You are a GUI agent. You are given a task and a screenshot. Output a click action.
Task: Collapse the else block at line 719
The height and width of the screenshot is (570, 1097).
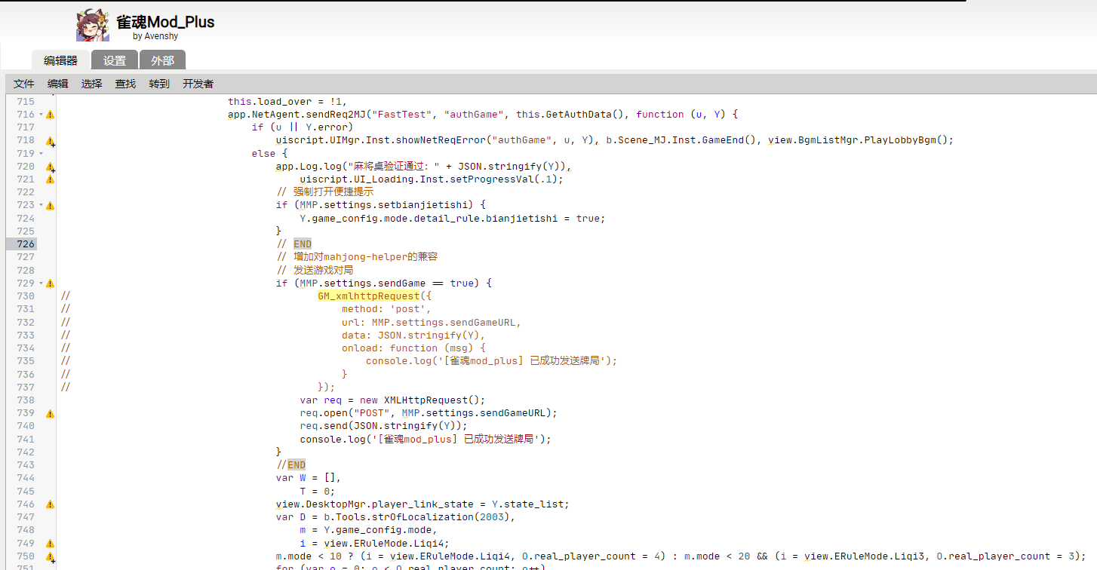[x=41, y=154]
